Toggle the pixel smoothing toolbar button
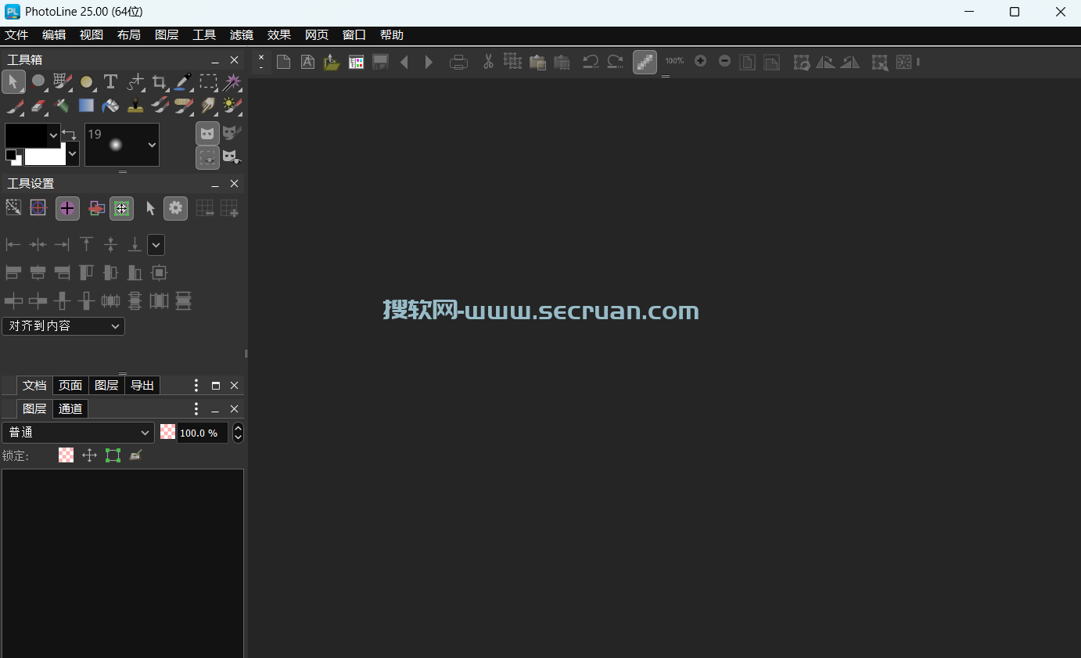 click(x=645, y=62)
